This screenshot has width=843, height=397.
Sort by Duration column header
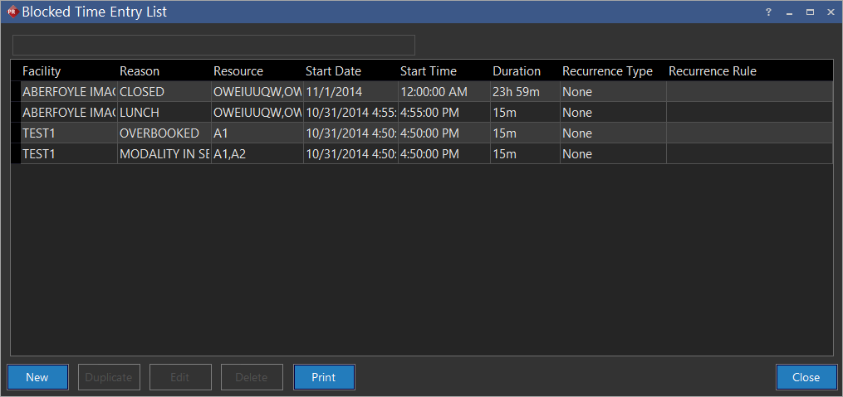[516, 71]
